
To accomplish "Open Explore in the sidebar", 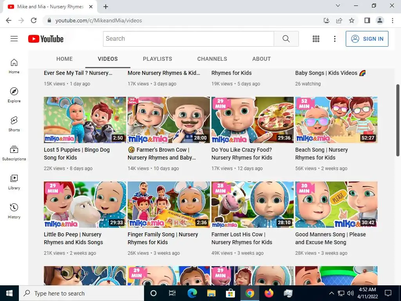I will click(x=14, y=95).
